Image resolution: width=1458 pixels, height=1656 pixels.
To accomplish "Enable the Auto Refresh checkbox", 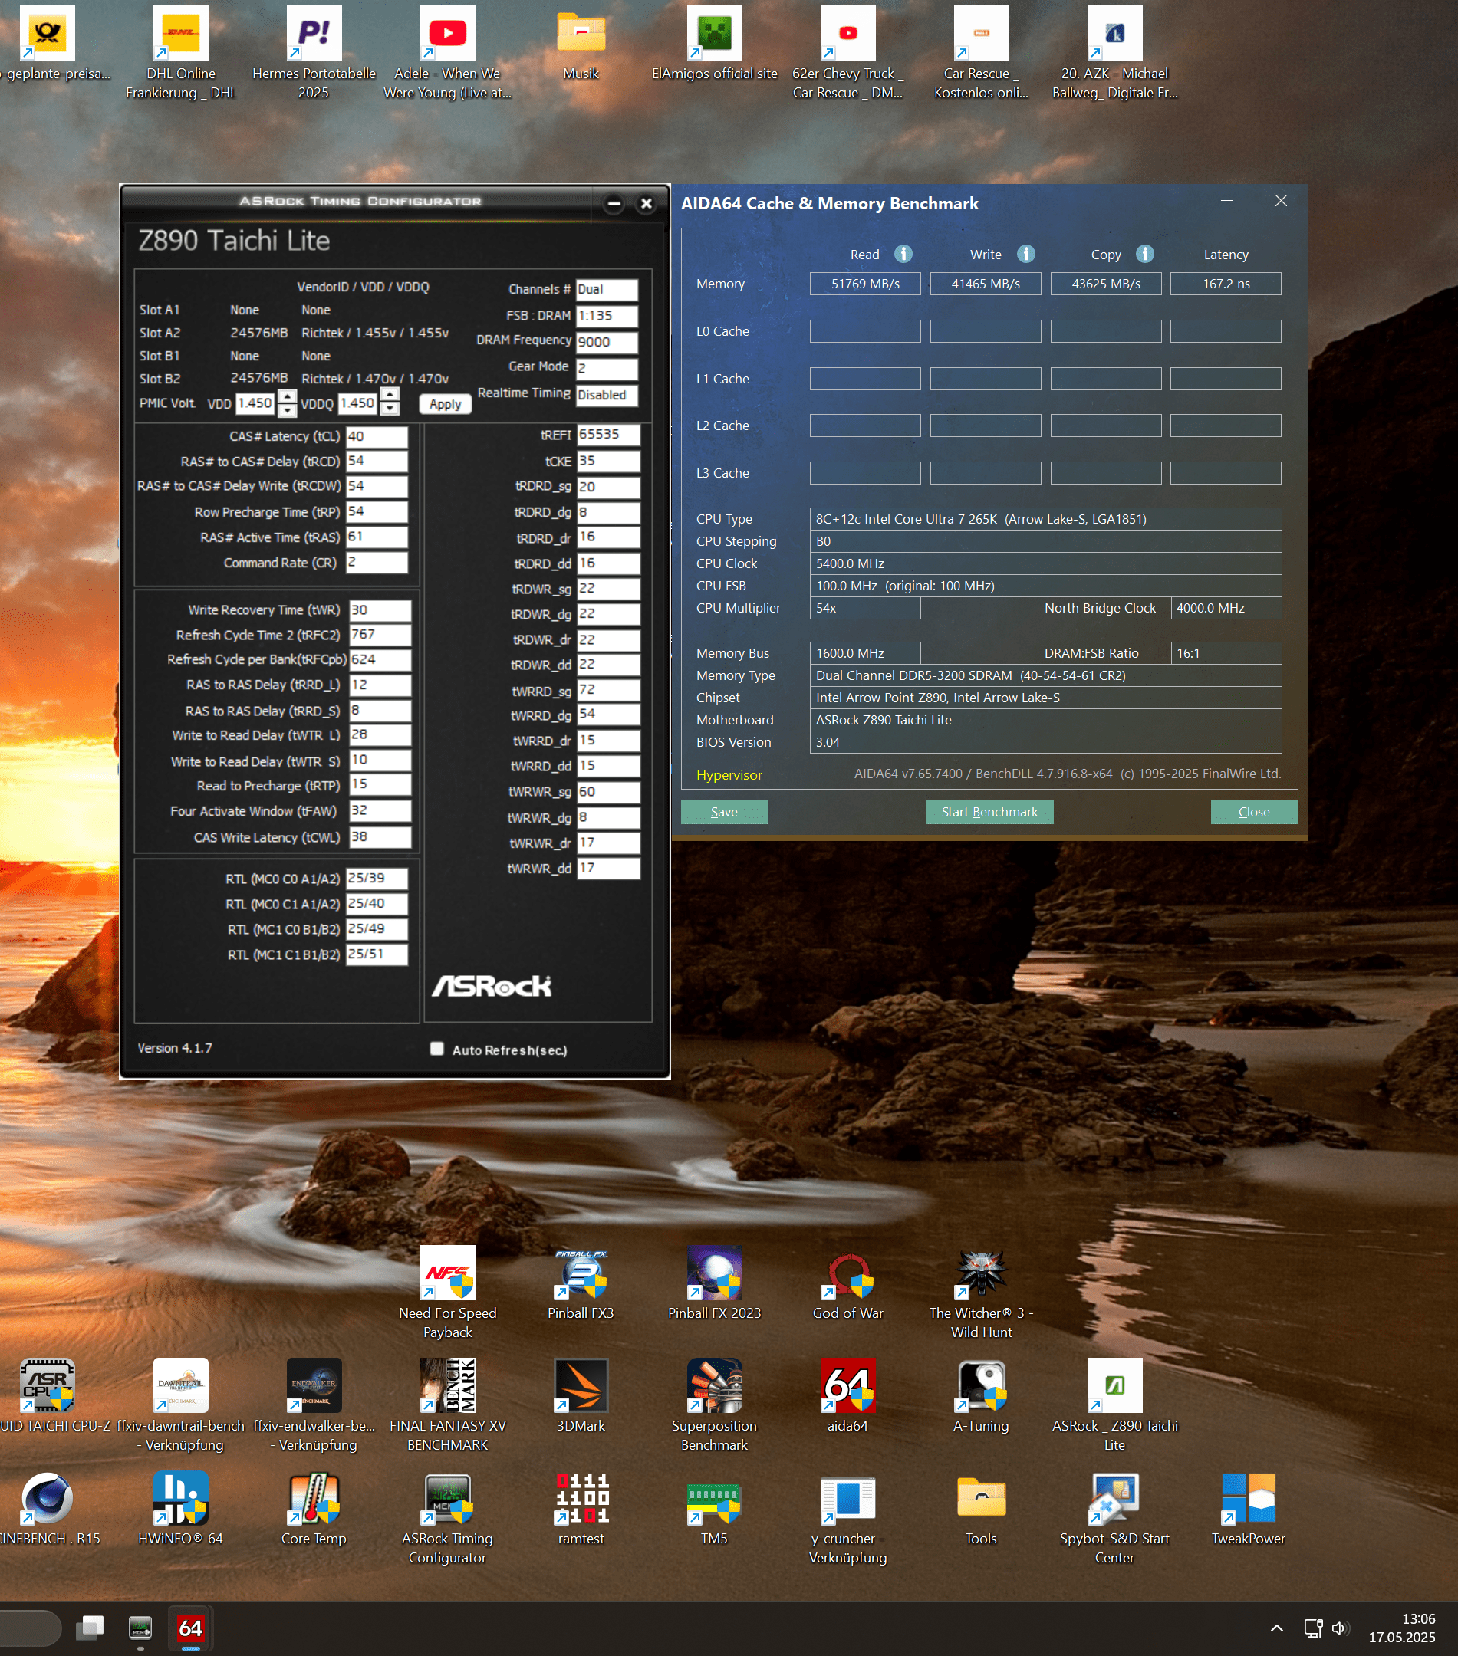I will click(437, 1049).
